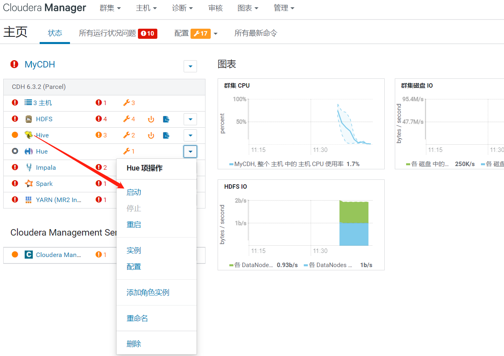This screenshot has width=504, height=356.
Task: Open the 3 主机 hosts link
Action: tap(42, 103)
